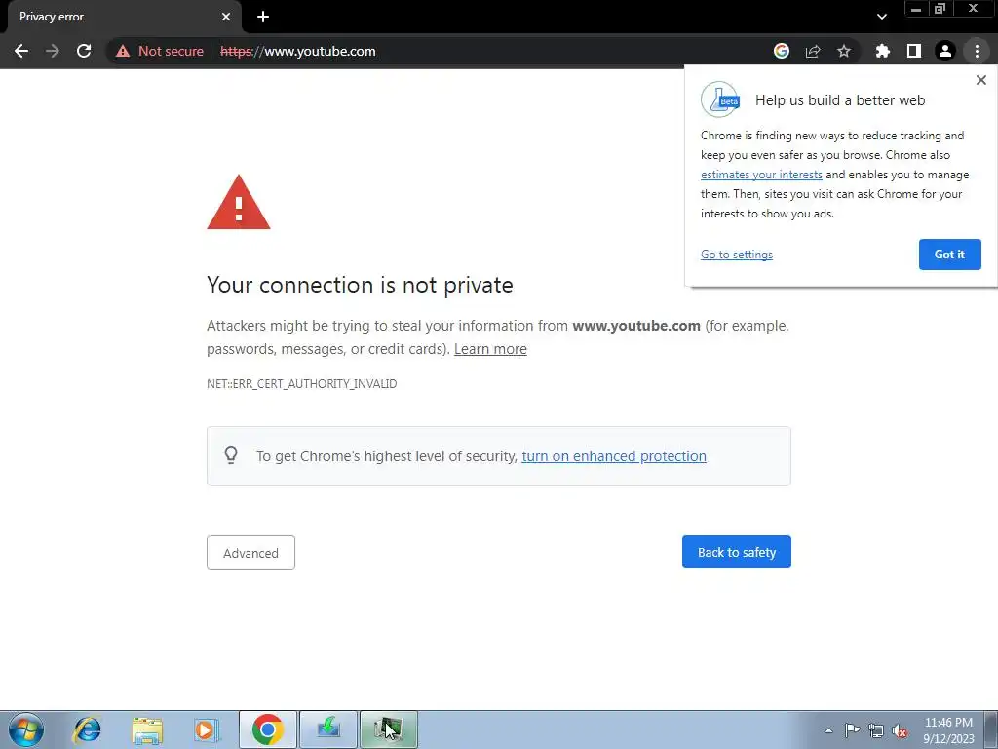
Task: Click turn on enhanced protection link
Action: [x=614, y=456]
